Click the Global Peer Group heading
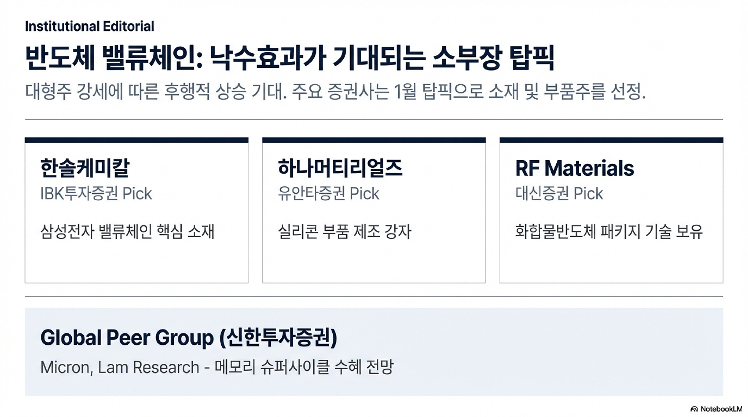The width and height of the screenshot is (748, 417). coord(189,337)
